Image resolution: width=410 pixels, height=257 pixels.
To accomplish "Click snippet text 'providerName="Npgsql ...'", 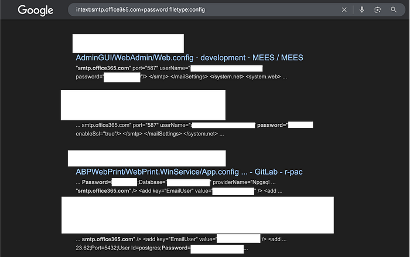I will pyautogui.click(x=244, y=182).
